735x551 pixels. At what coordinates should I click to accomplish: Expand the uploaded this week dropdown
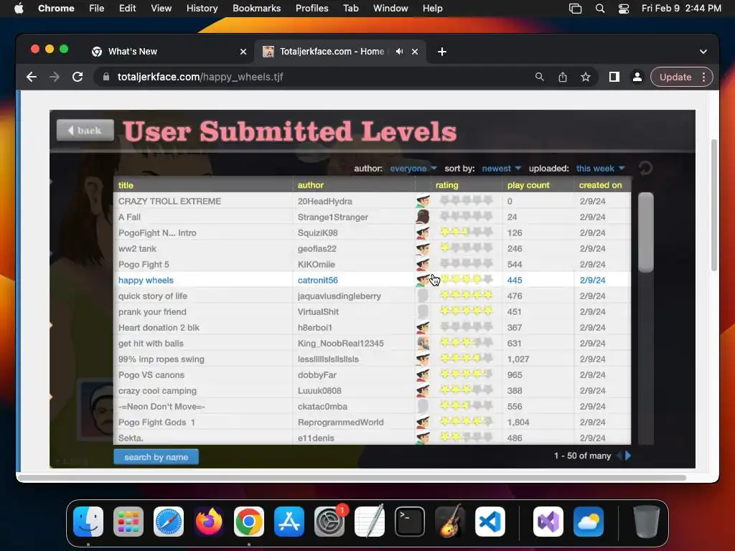[x=600, y=168]
